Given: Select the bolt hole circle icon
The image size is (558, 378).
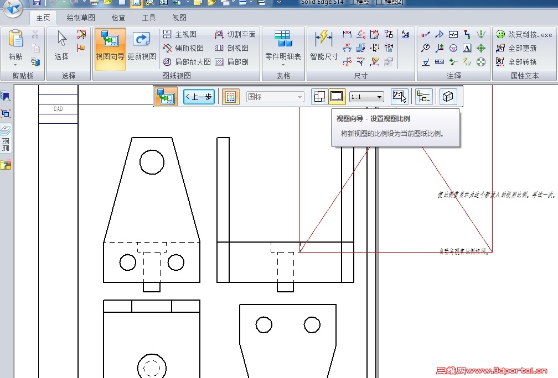Looking at the screenshot, I should 480,62.
